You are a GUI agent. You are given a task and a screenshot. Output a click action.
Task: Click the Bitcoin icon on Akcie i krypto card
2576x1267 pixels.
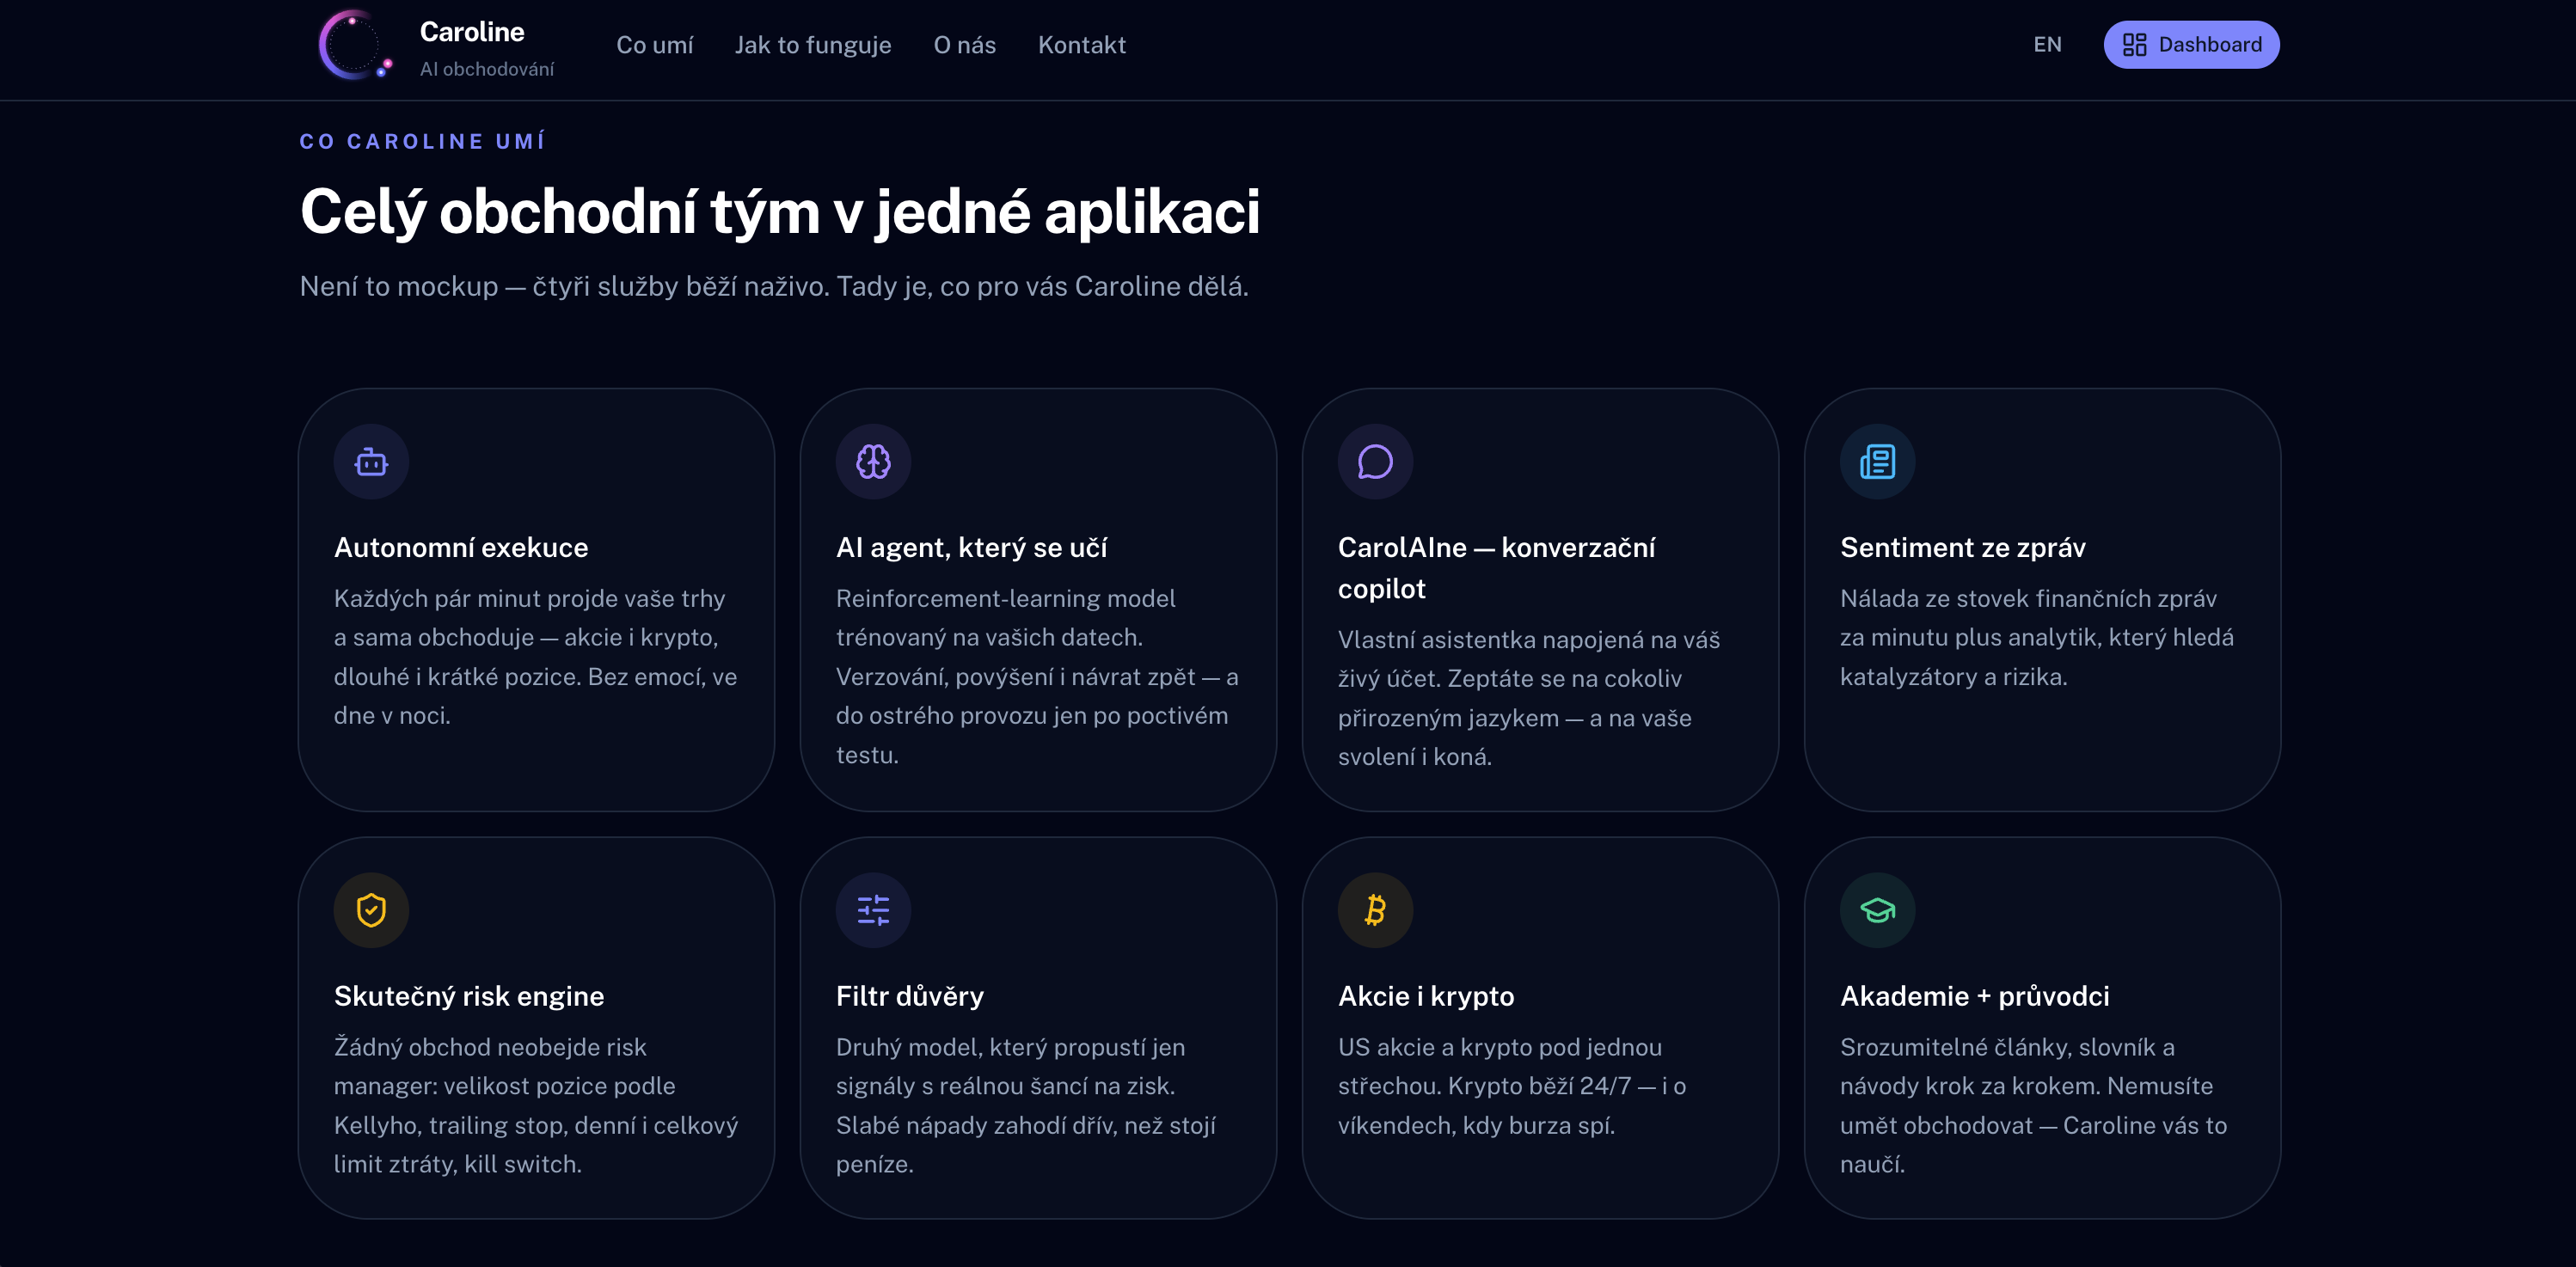(x=1375, y=910)
